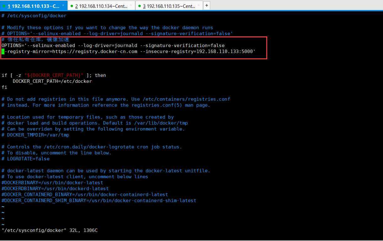Click the #DOCKERDBINARY=/usr/bin/dockerd-latest line
The image size is (383, 241).
55,189
